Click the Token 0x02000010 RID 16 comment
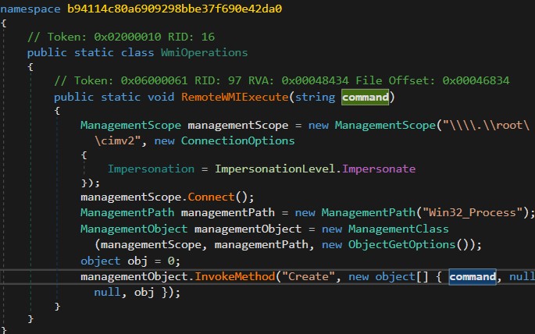Viewport: 535px width, 334px height. coord(121,37)
